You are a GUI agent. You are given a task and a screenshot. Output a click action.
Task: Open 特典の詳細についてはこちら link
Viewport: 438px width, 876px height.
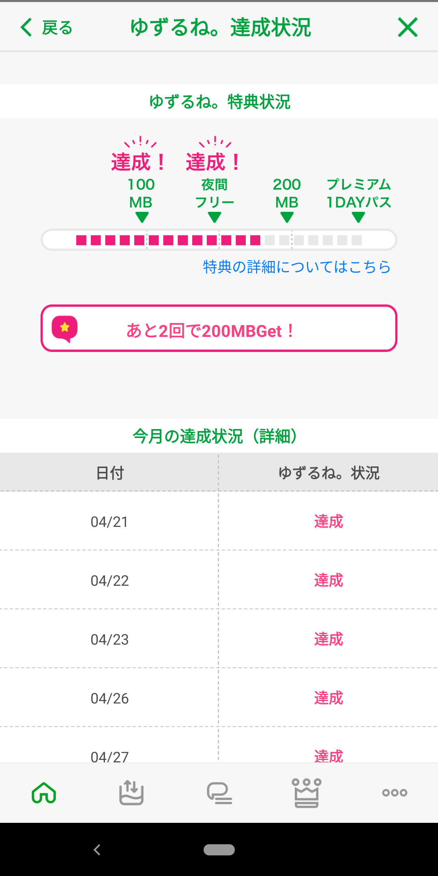click(x=297, y=267)
